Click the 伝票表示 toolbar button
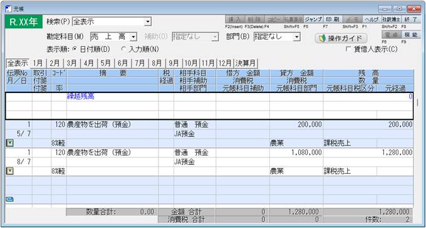426x228 pixels. click(x=293, y=19)
